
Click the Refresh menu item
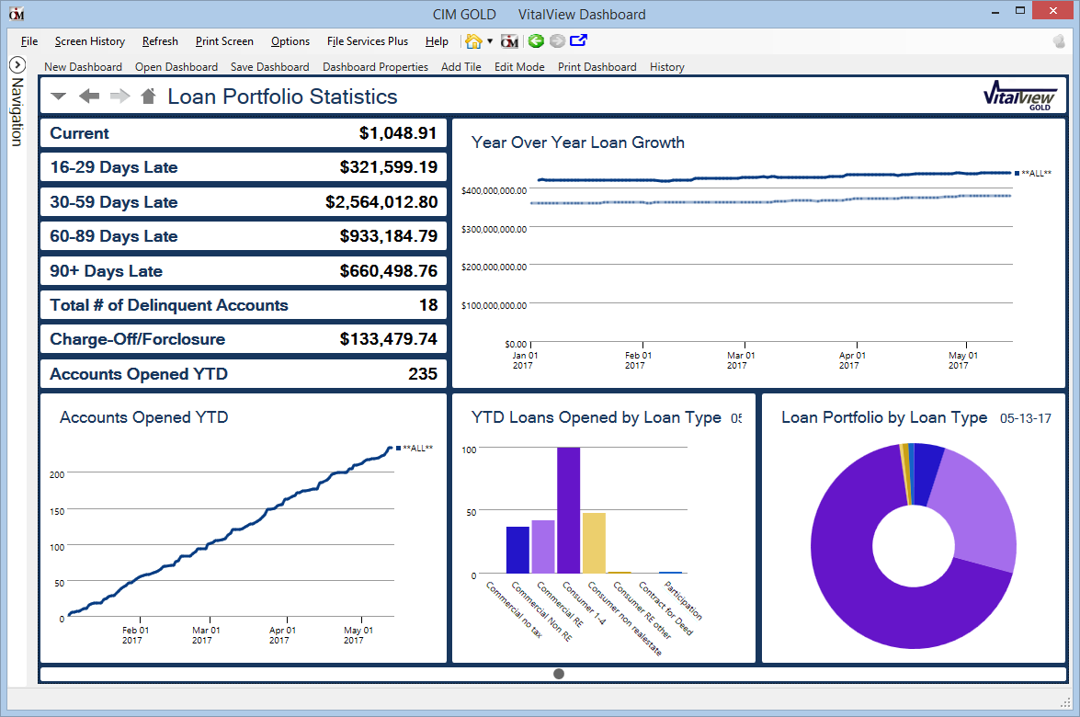point(160,41)
